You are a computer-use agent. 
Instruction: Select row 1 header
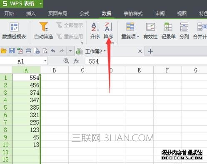tap(5, 78)
